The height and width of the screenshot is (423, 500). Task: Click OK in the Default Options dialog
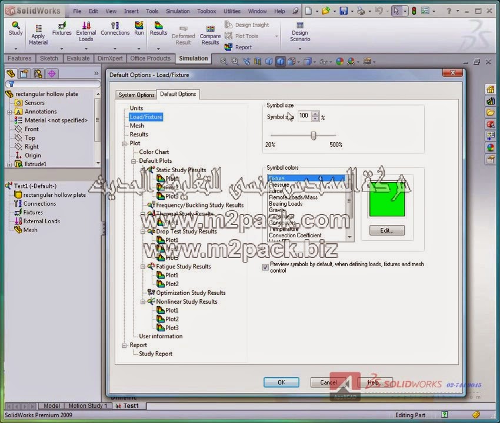[x=281, y=382]
